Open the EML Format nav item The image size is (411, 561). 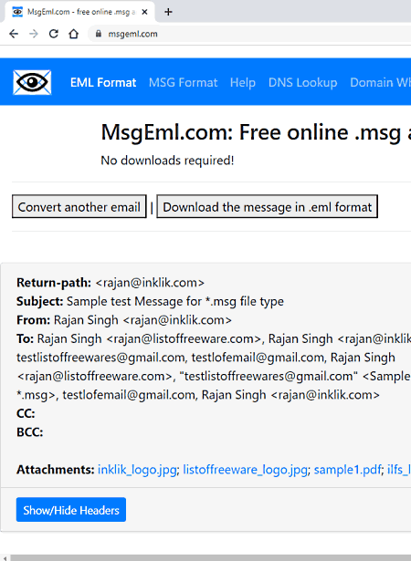(103, 83)
